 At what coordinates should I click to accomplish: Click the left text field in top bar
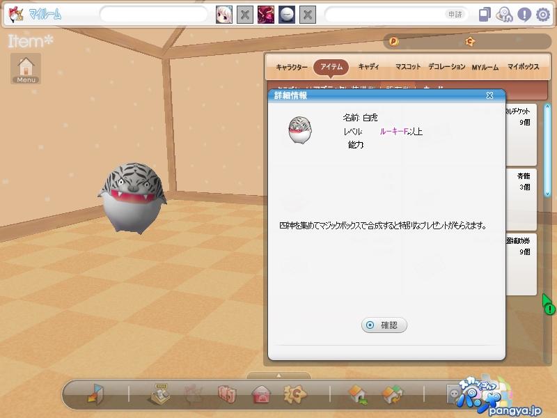click(x=154, y=15)
